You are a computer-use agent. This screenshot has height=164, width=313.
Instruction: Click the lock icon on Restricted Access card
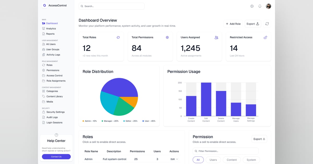pos(265,37)
